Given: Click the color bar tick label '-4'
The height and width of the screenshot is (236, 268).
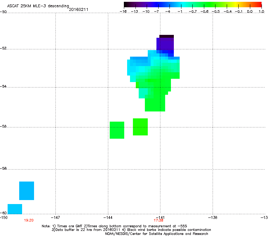Looking at the screenshot, I should pyautogui.click(x=168, y=12).
